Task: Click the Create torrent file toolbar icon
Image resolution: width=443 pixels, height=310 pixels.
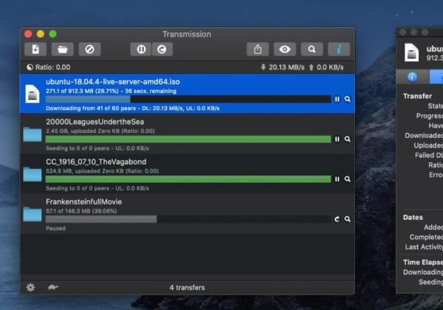Action: (x=35, y=49)
